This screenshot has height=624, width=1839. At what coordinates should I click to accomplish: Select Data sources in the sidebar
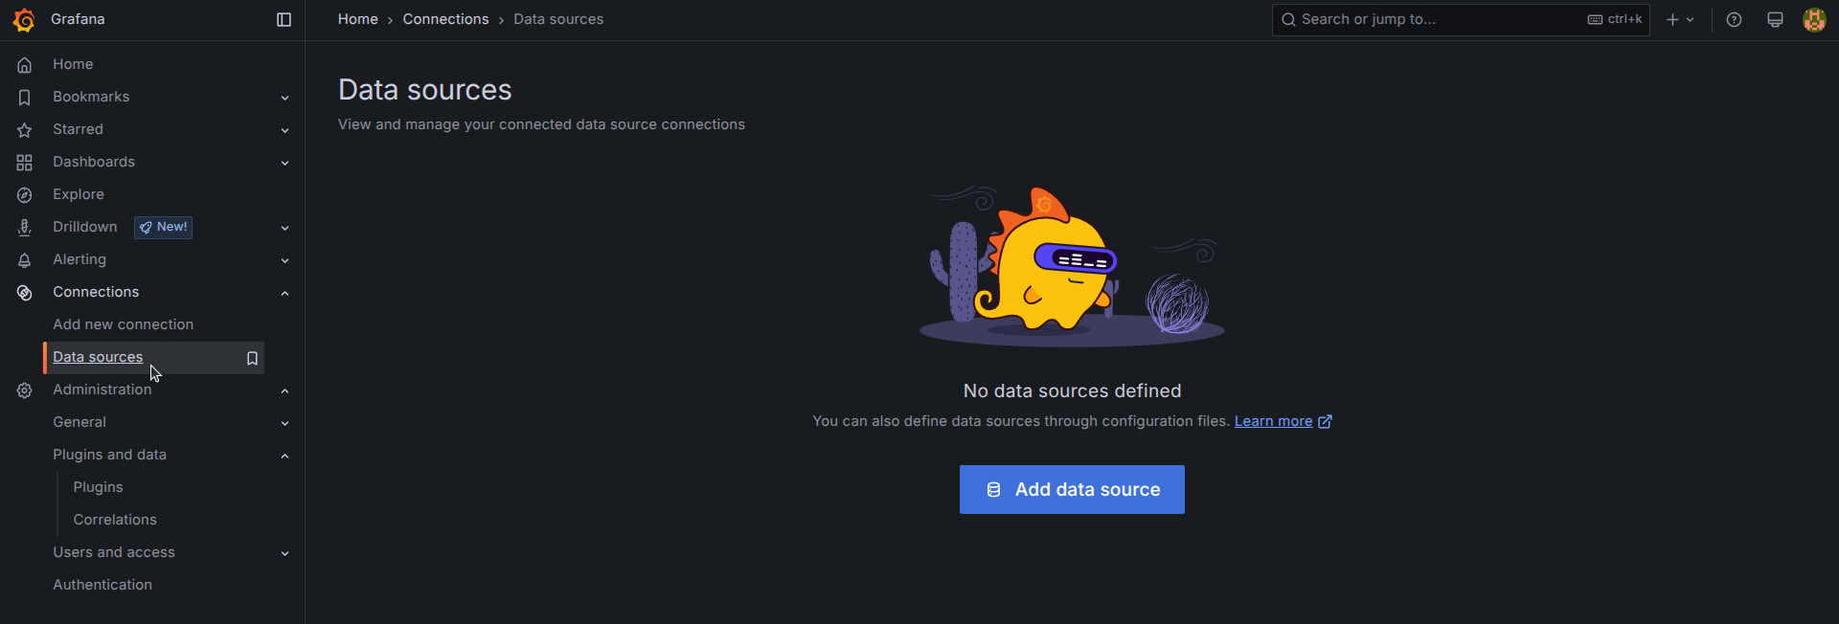(x=98, y=357)
